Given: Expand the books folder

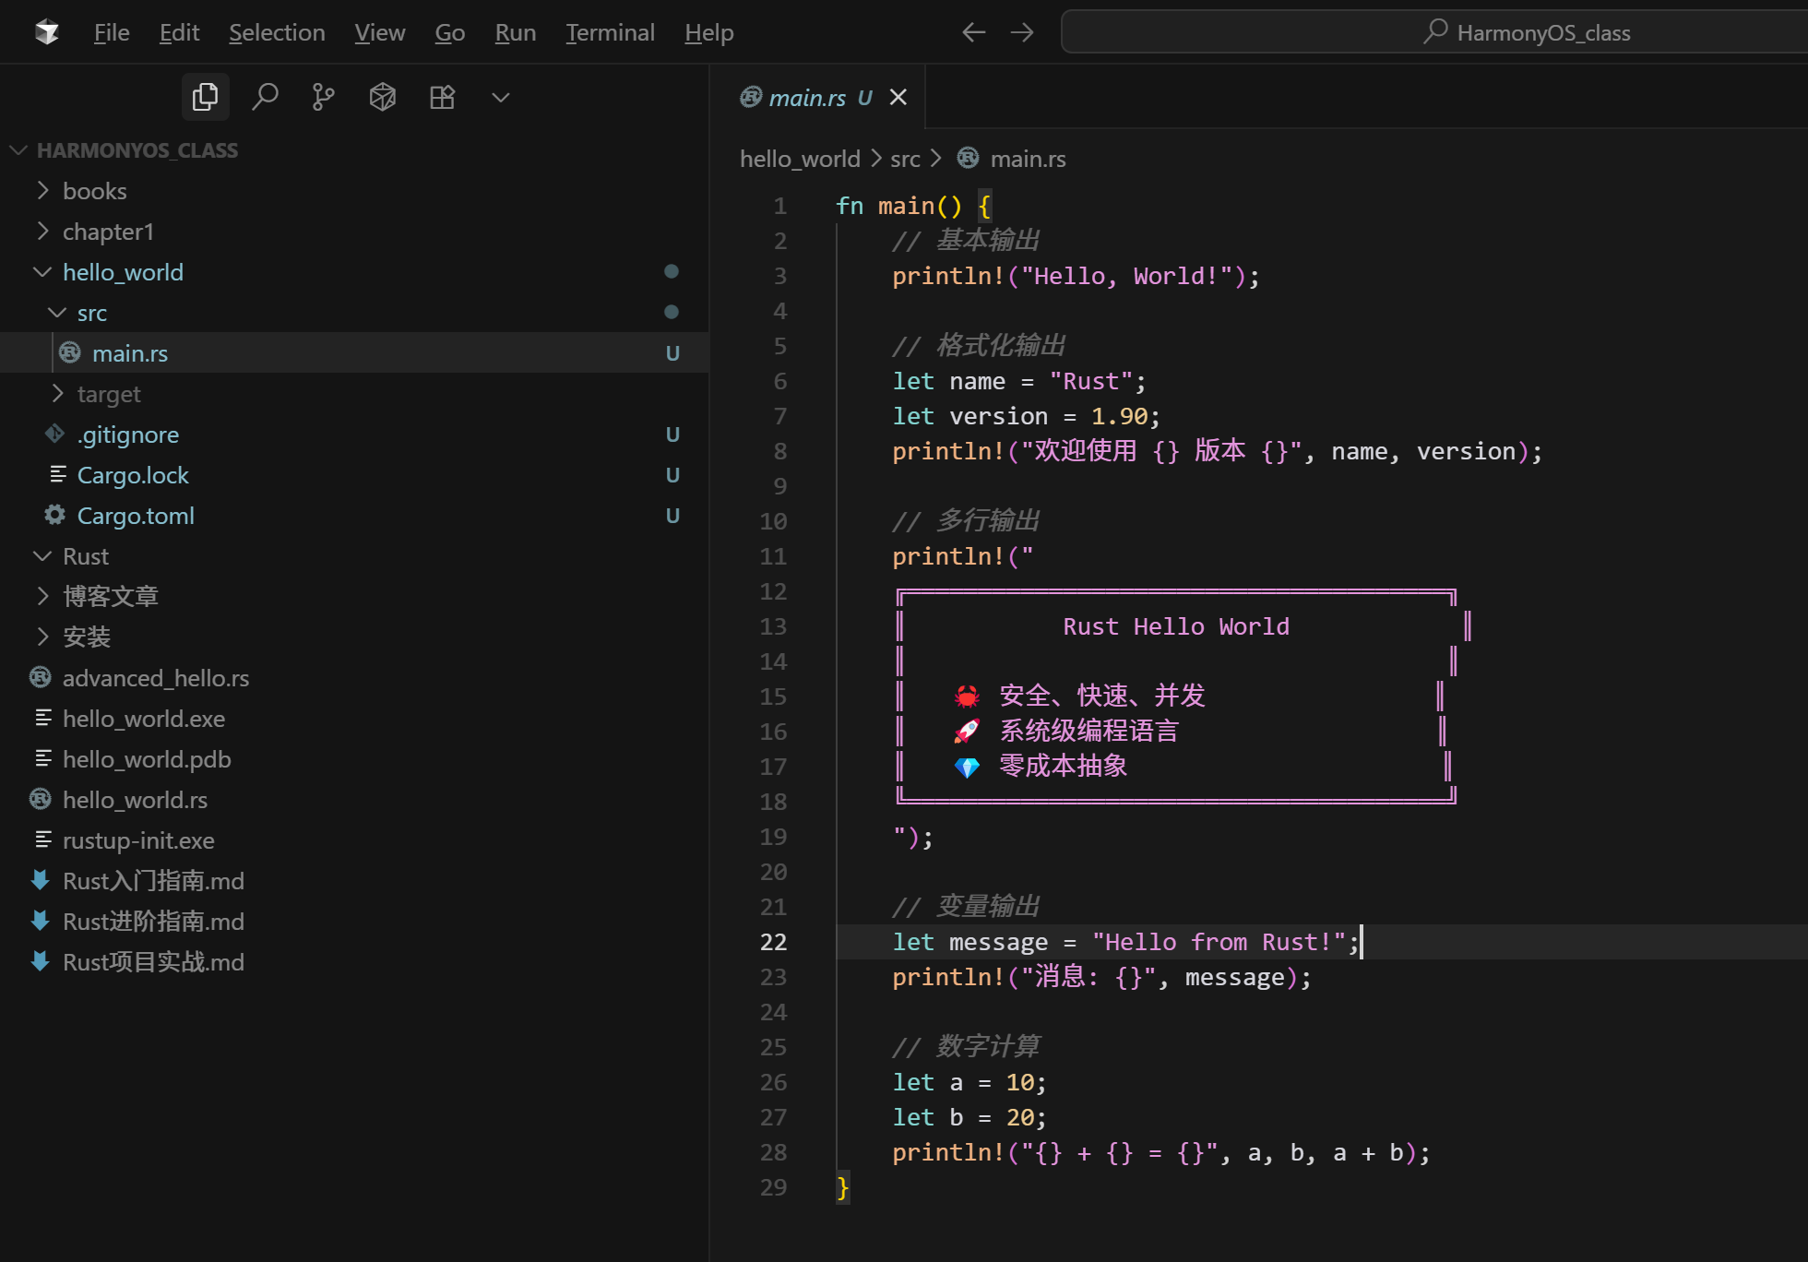Looking at the screenshot, I should (x=354, y=191).
